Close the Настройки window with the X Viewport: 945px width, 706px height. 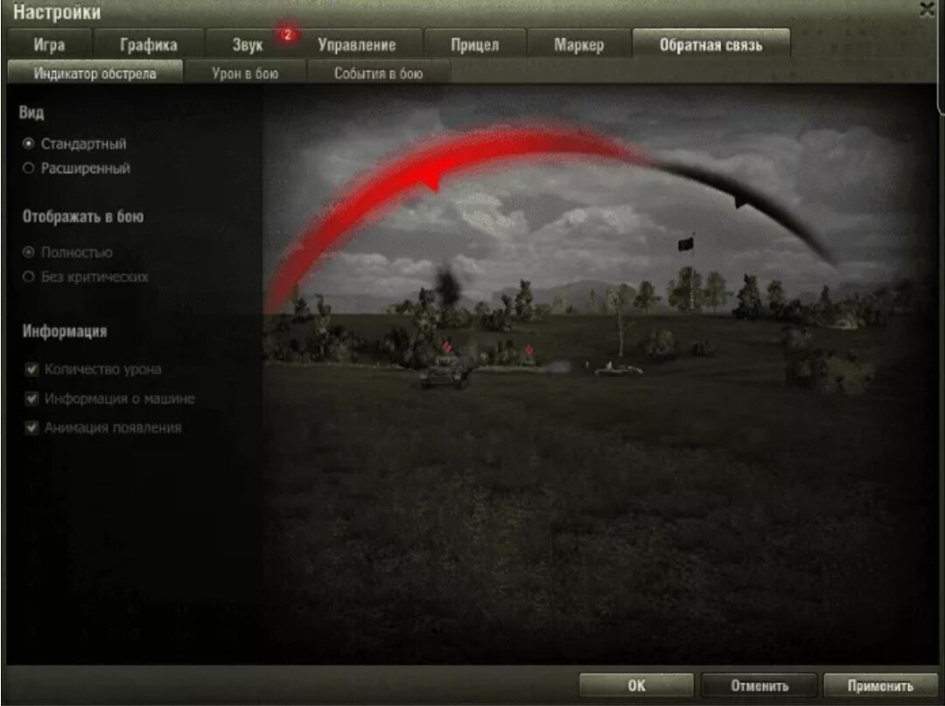coord(927,9)
